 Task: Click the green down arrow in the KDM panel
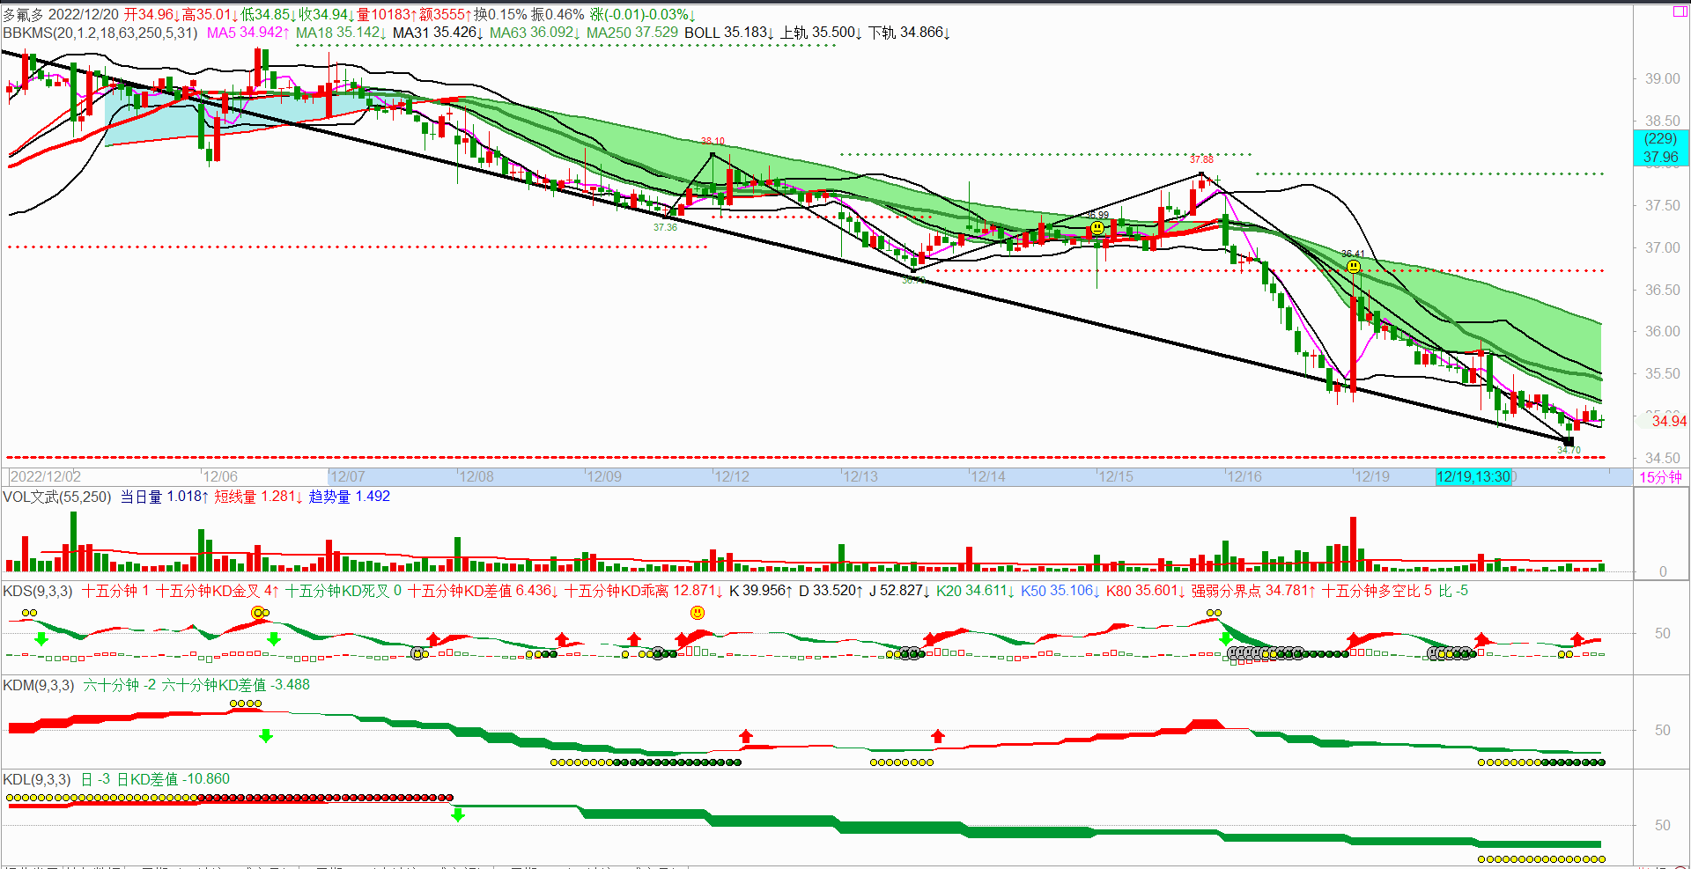[266, 735]
